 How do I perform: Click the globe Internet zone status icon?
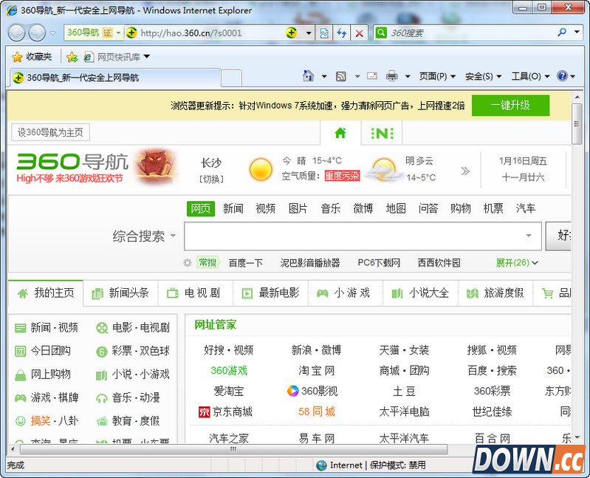(x=322, y=465)
